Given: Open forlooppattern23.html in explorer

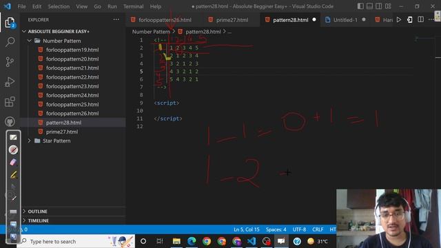Looking at the screenshot, I should pos(72,86).
